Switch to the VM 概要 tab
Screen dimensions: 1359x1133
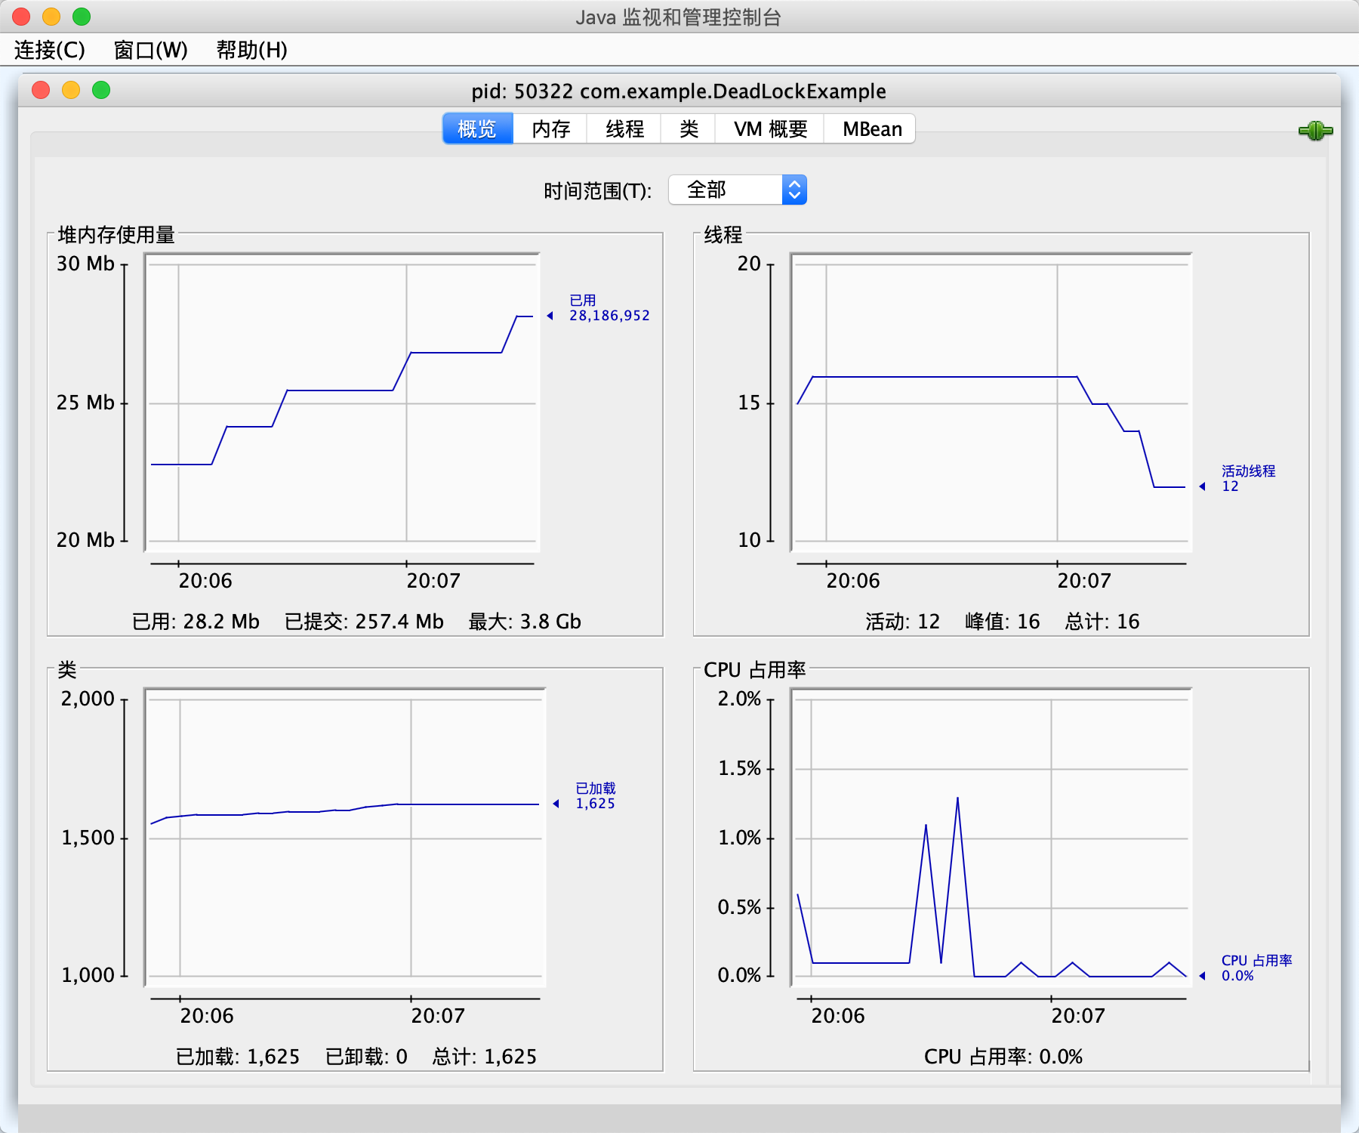pyautogui.click(x=770, y=129)
